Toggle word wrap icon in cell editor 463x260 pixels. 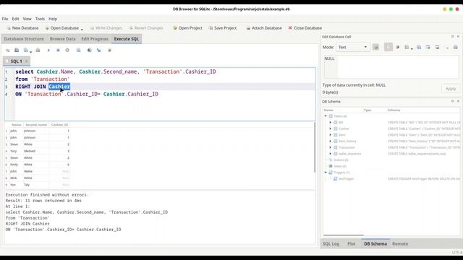(388, 47)
